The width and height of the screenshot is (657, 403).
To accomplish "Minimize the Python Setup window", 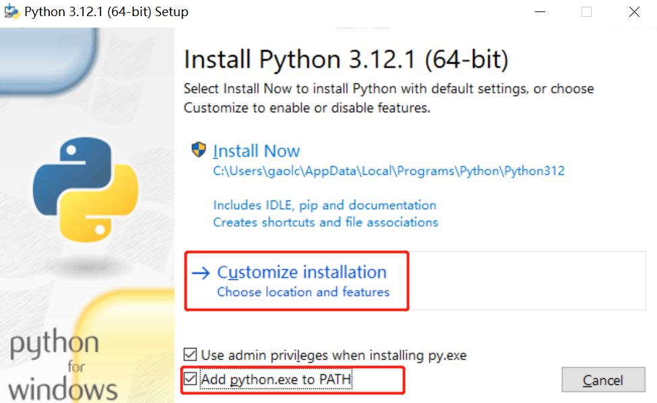I will pos(540,11).
